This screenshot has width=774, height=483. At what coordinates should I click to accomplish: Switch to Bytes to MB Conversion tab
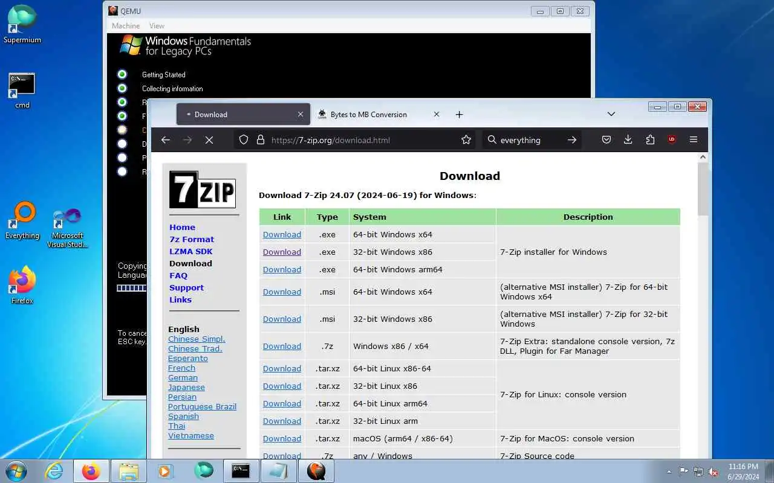tap(379, 114)
